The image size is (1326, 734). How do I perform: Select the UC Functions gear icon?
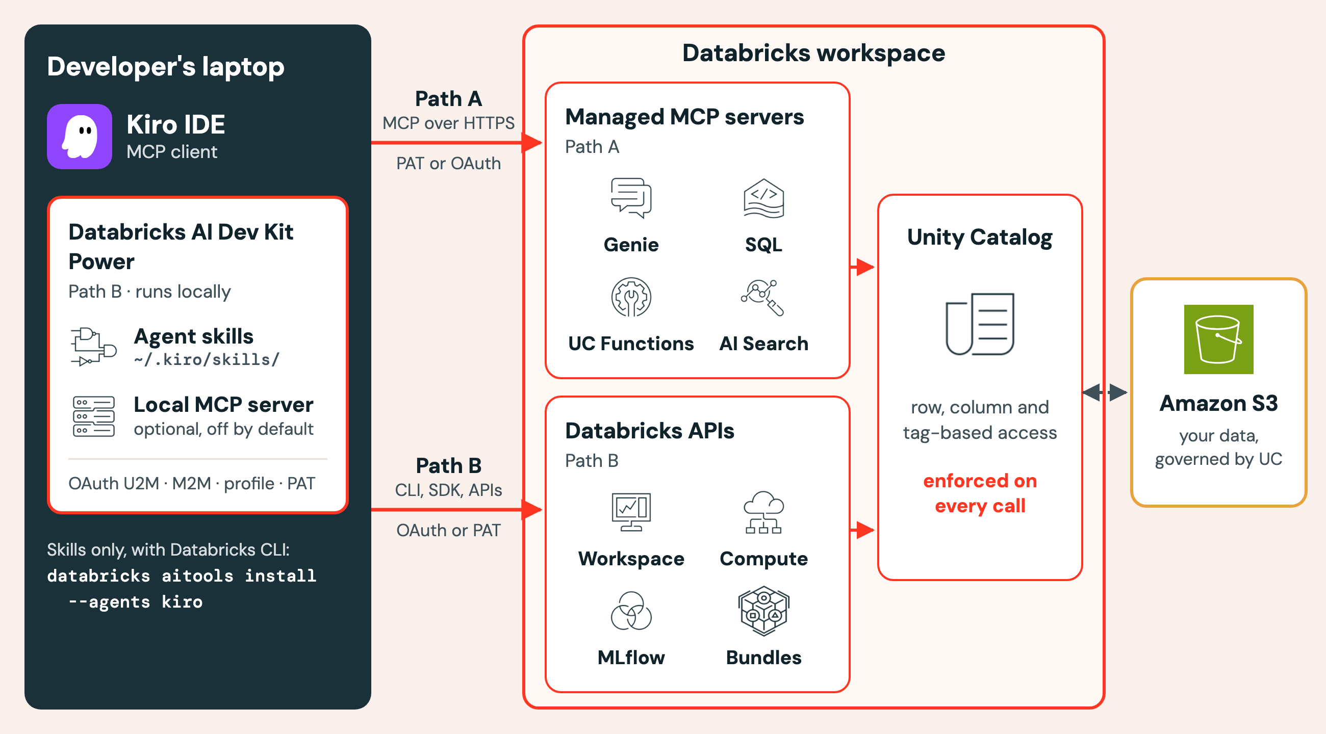[x=630, y=297]
